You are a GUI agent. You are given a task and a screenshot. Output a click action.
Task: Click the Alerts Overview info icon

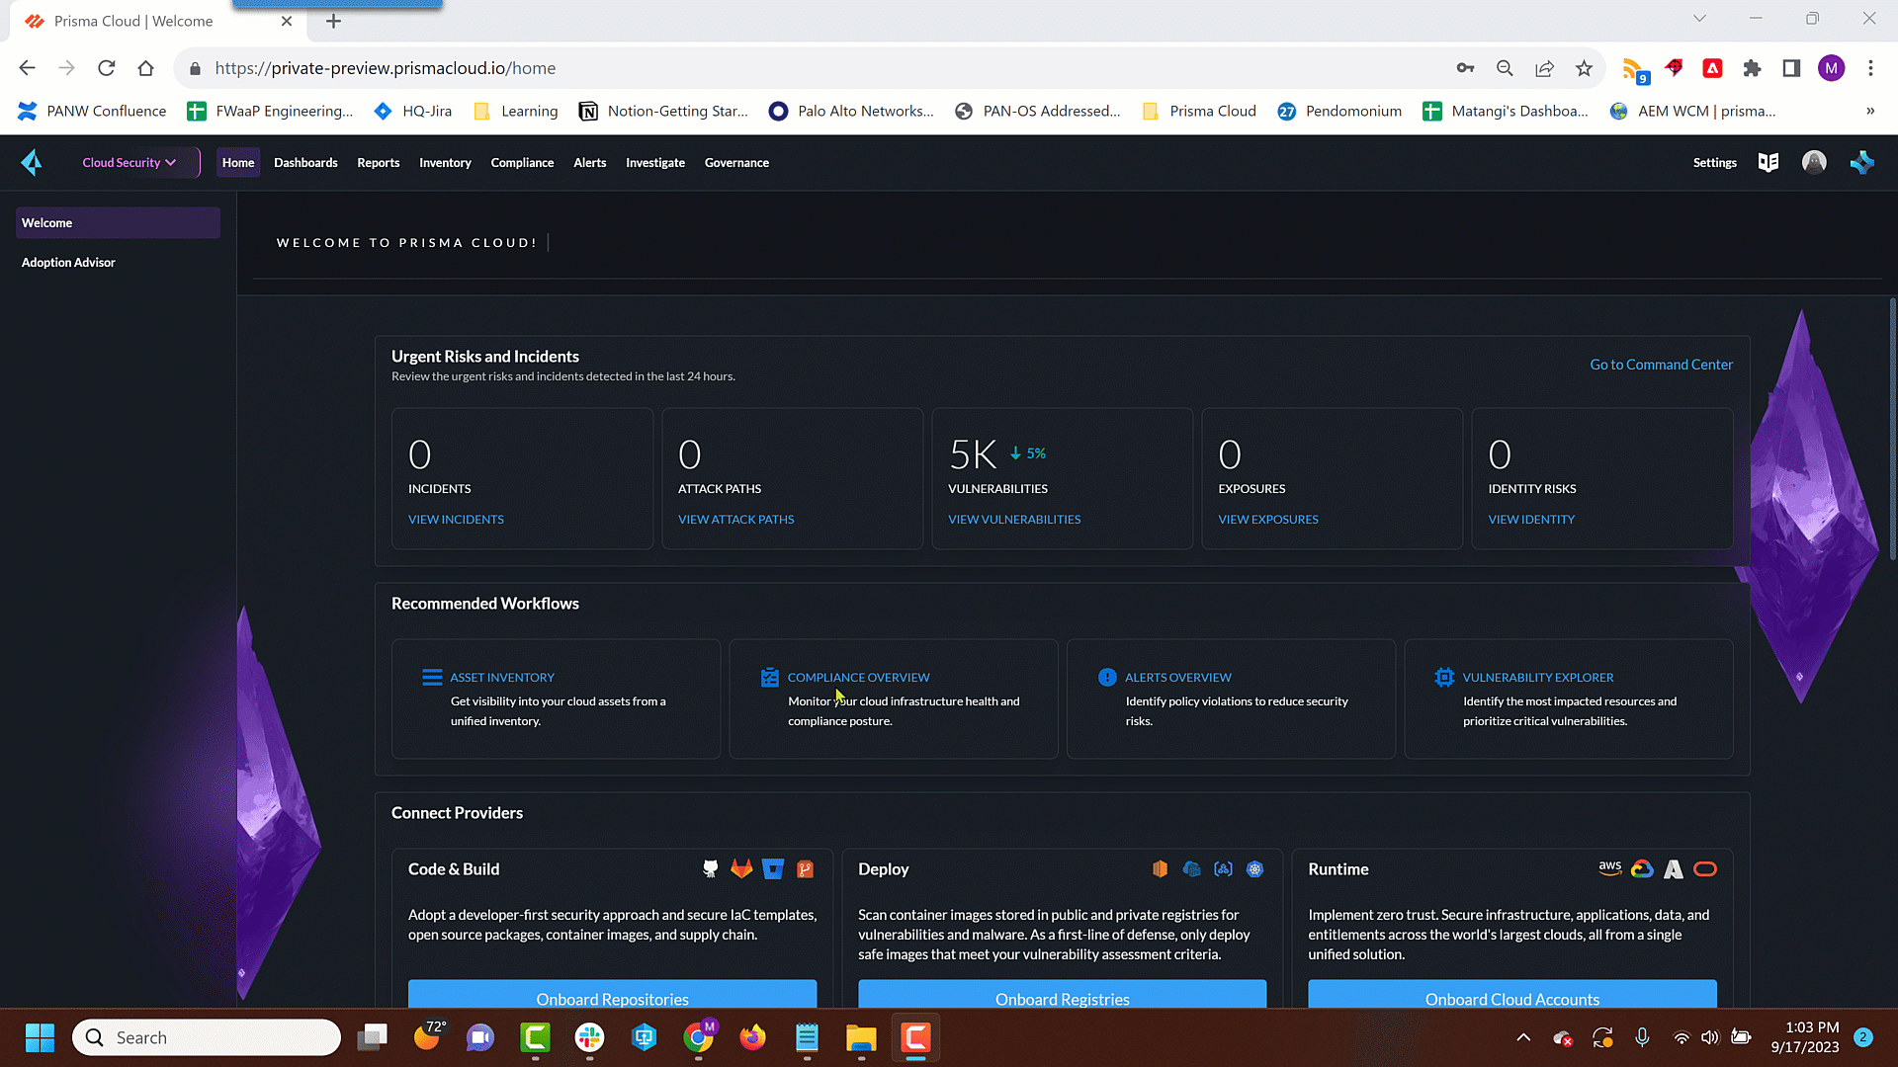(x=1107, y=678)
